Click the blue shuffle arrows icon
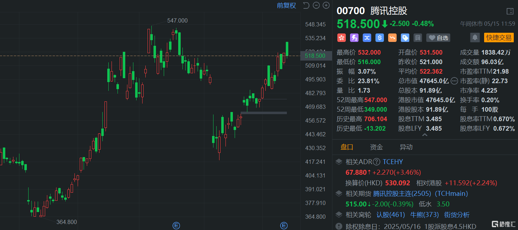Screen dimensions: 518x230 pyautogui.click(x=367, y=38)
